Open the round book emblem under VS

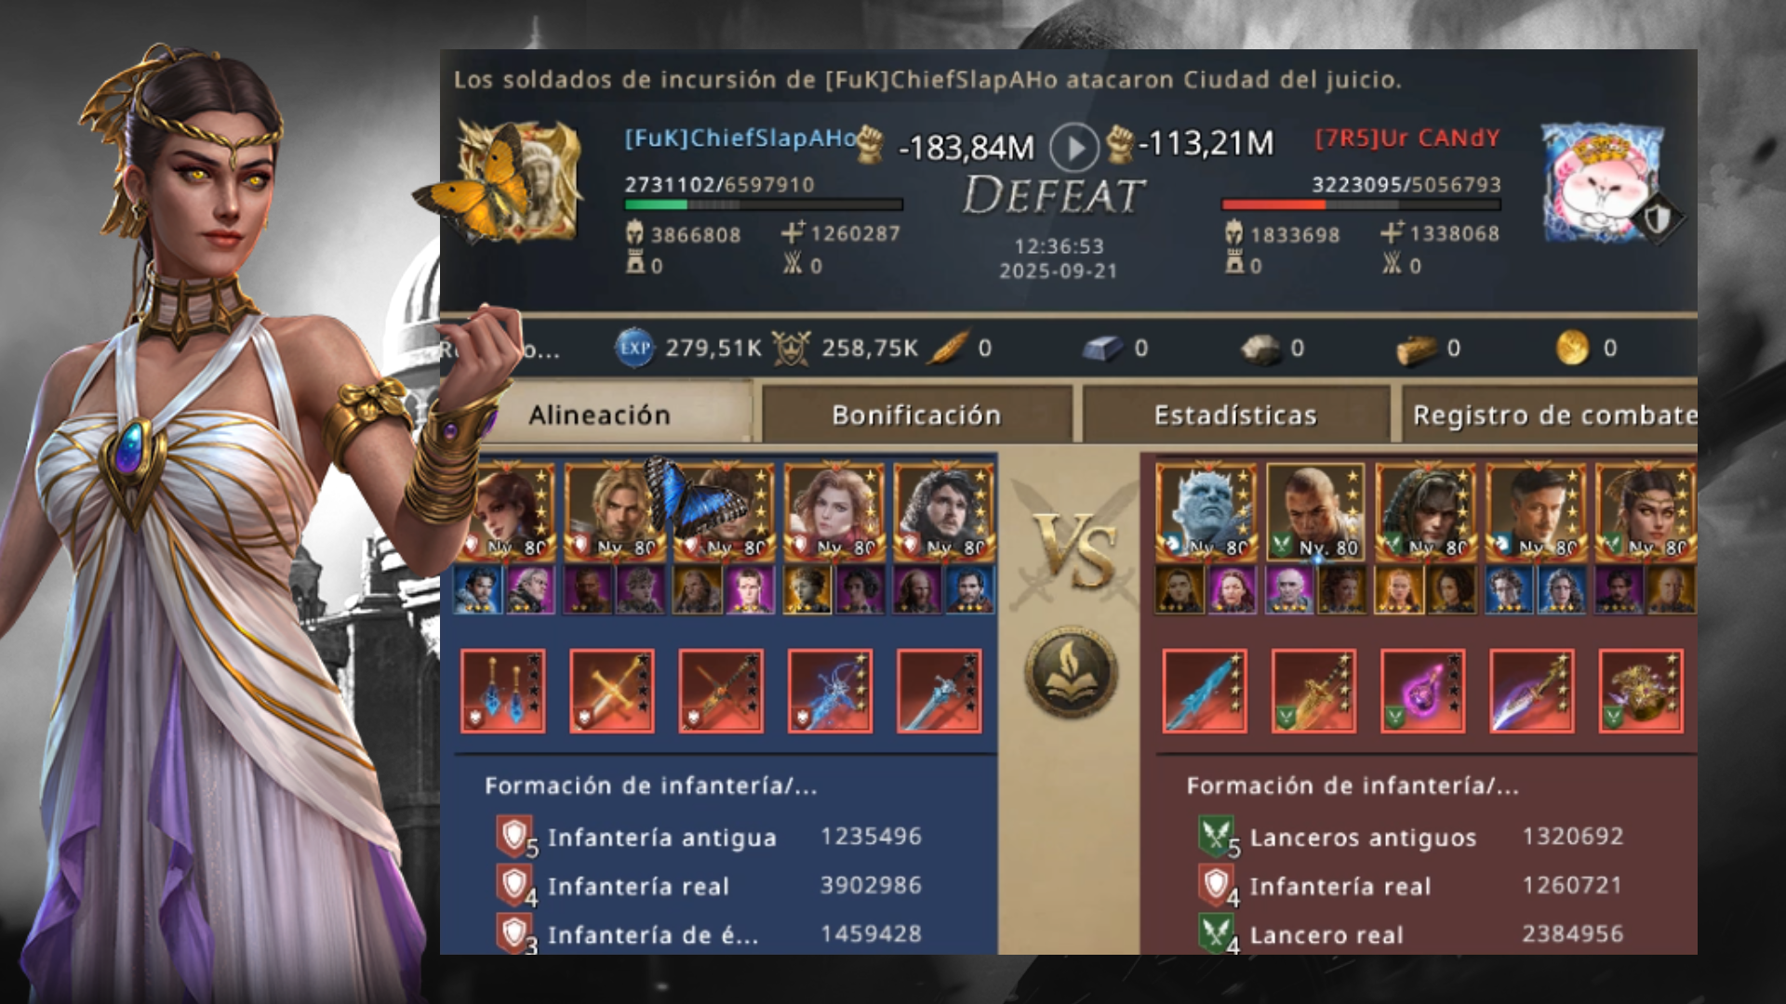click(x=1071, y=670)
